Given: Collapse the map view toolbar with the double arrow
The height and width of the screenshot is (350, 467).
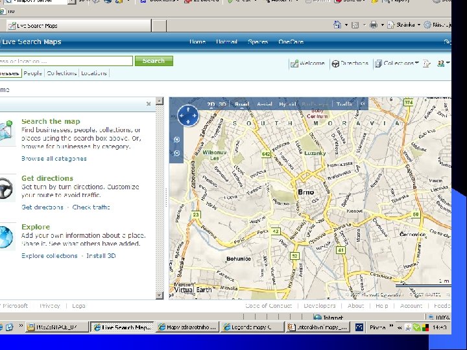Looking at the screenshot, I should 363,104.
